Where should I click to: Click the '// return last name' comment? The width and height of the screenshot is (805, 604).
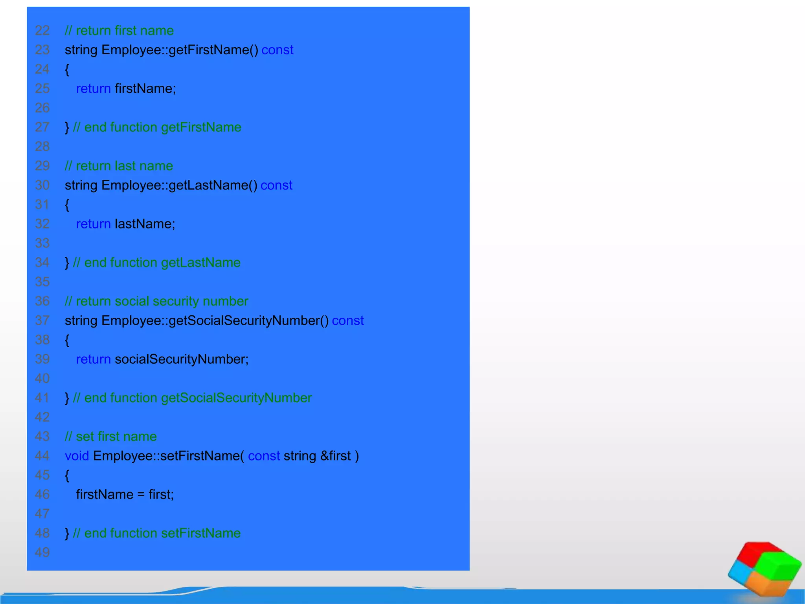[119, 166]
